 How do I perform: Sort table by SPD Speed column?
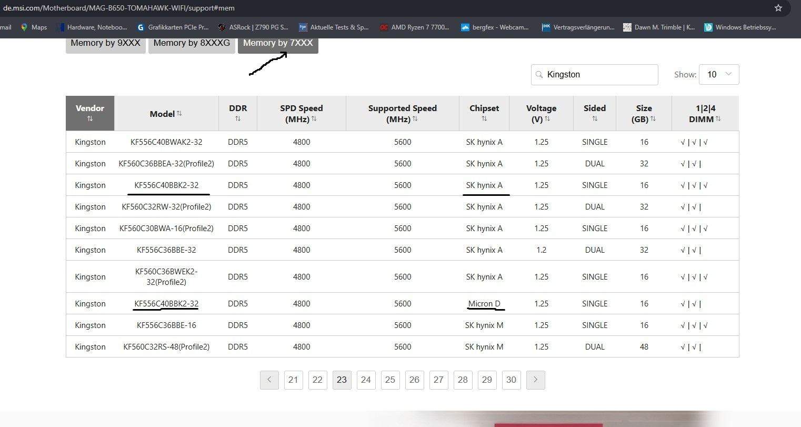tap(302, 113)
